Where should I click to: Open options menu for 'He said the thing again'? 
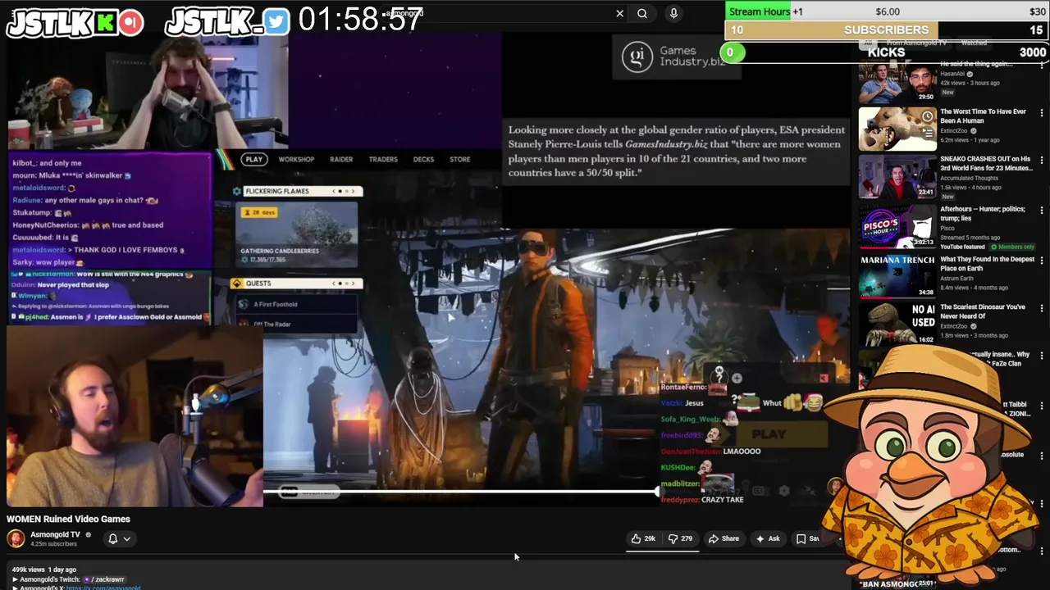pos(1042,66)
